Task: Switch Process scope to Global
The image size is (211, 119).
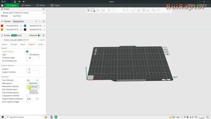Action: [14, 35]
